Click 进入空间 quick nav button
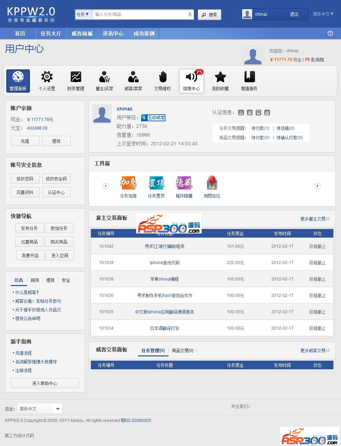 point(60,255)
